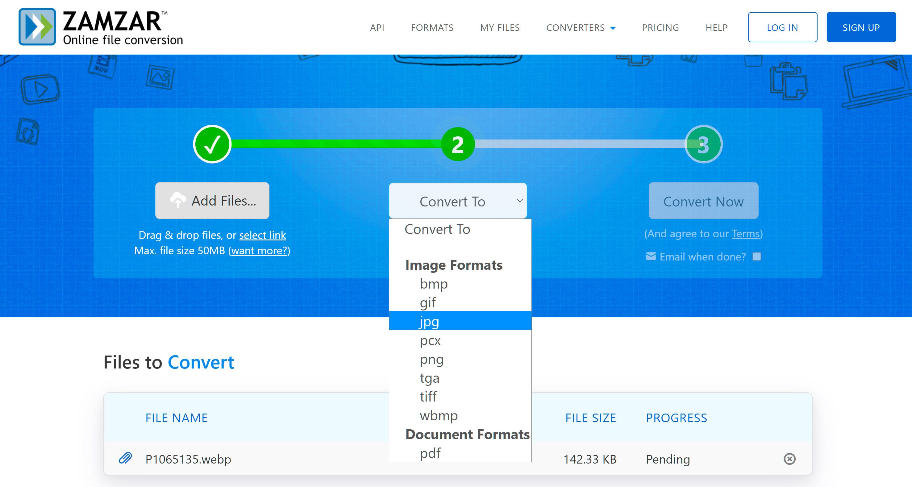The image size is (912, 487).
Task: Click the green checkmark step 1 icon
Action: point(213,143)
